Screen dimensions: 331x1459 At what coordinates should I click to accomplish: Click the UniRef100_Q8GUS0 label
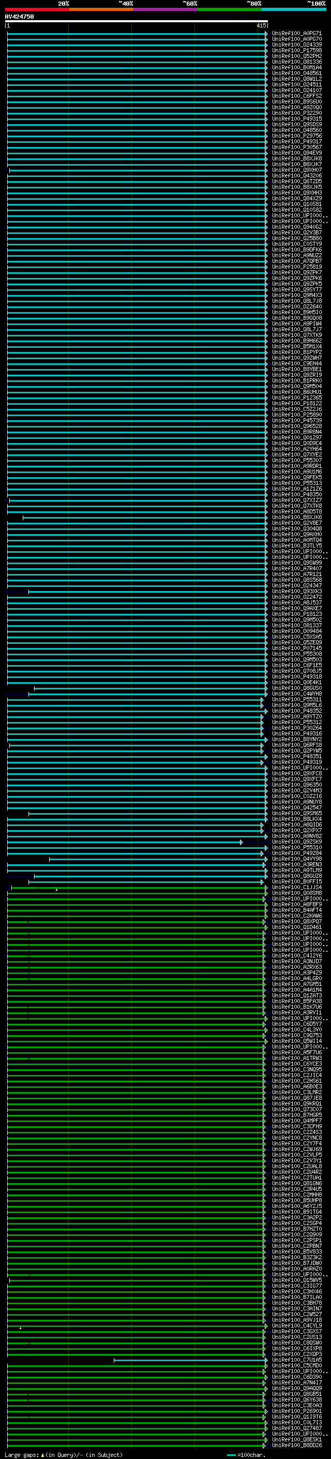click(x=297, y=688)
